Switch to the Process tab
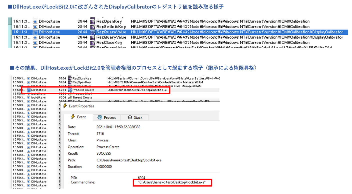352x194 pixels. [107, 117]
